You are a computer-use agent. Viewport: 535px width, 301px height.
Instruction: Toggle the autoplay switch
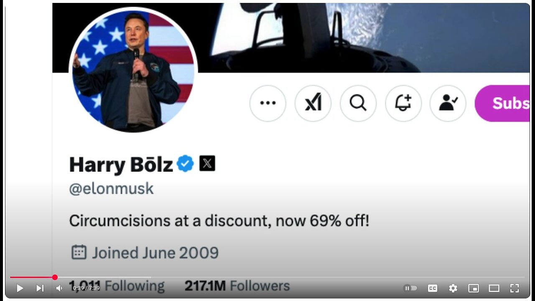[410, 288]
